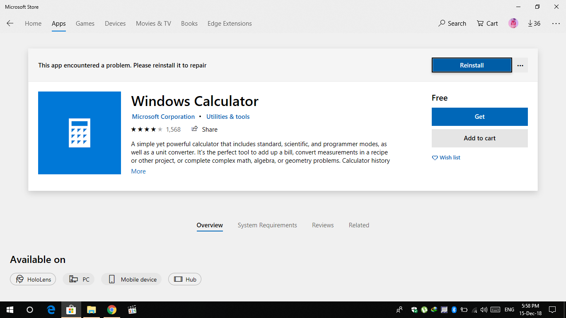Open more options beside Reinstall
This screenshot has width=566, height=318.
pyautogui.click(x=520, y=65)
